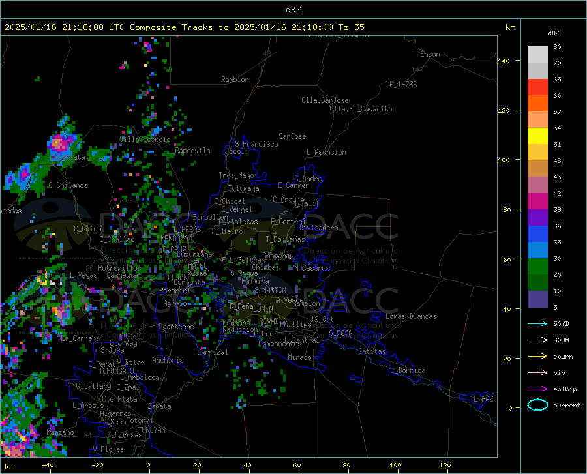Pick the slate purple 10 dBZ swatch
Screen dimensions: 587x474
pyautogui.click(x=537, y=299)
